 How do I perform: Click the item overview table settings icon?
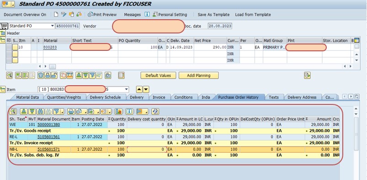(x=356, y=40)
